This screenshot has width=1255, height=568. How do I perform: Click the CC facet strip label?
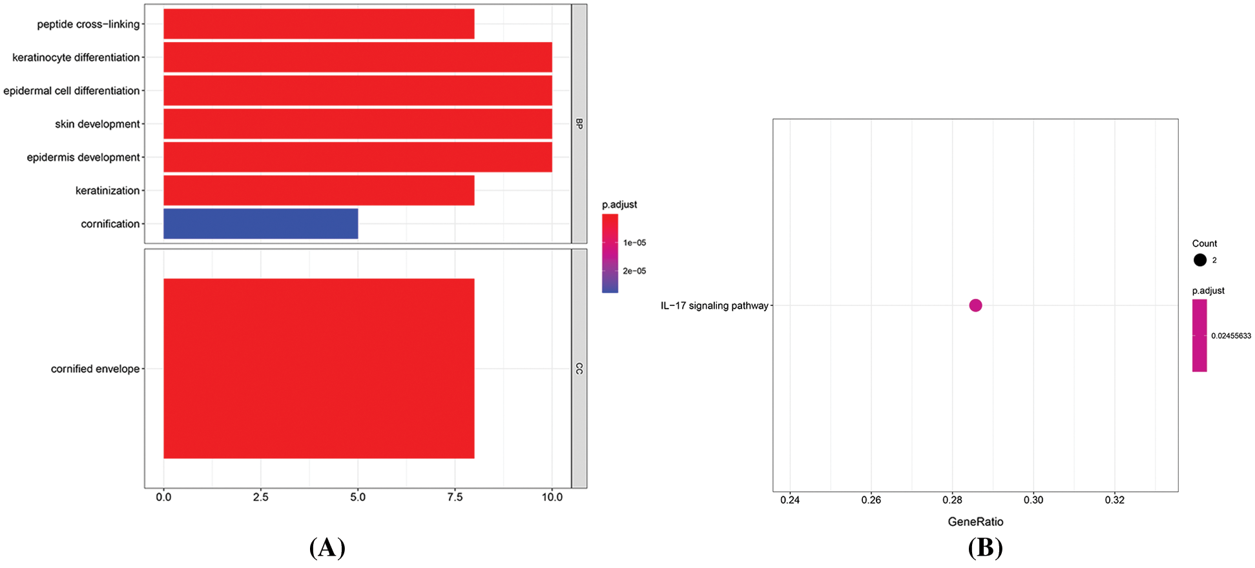tap(579, 369)
